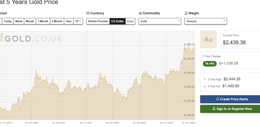This screenshot has width=260, height=127.
Task: Click the 01/07/2022 date label on chart axis
Action: coord(113,123)
